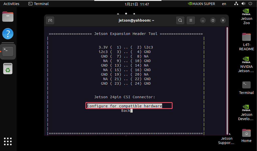Close the terminal window
The image size is (257, 151).
point(223,20)
